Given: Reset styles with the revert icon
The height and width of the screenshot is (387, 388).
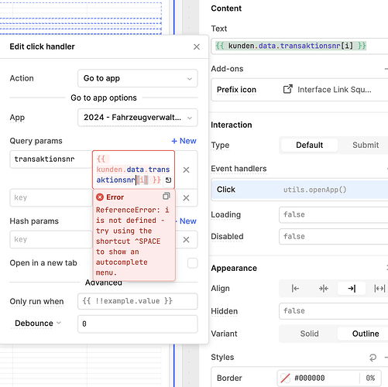Looking at the screenshot, I should 373,358.
